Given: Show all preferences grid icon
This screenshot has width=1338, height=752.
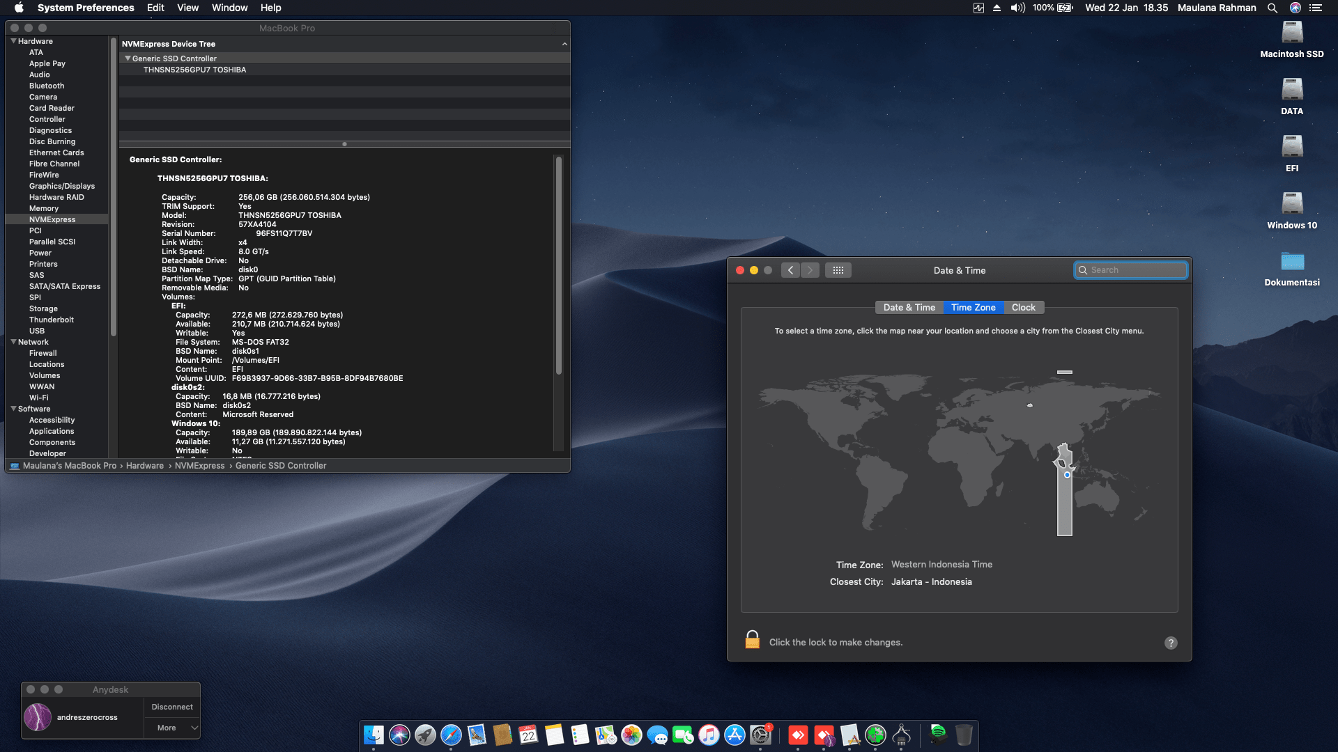Looking at the screenshot, I should pyautogui.click(x=838, y=270).
